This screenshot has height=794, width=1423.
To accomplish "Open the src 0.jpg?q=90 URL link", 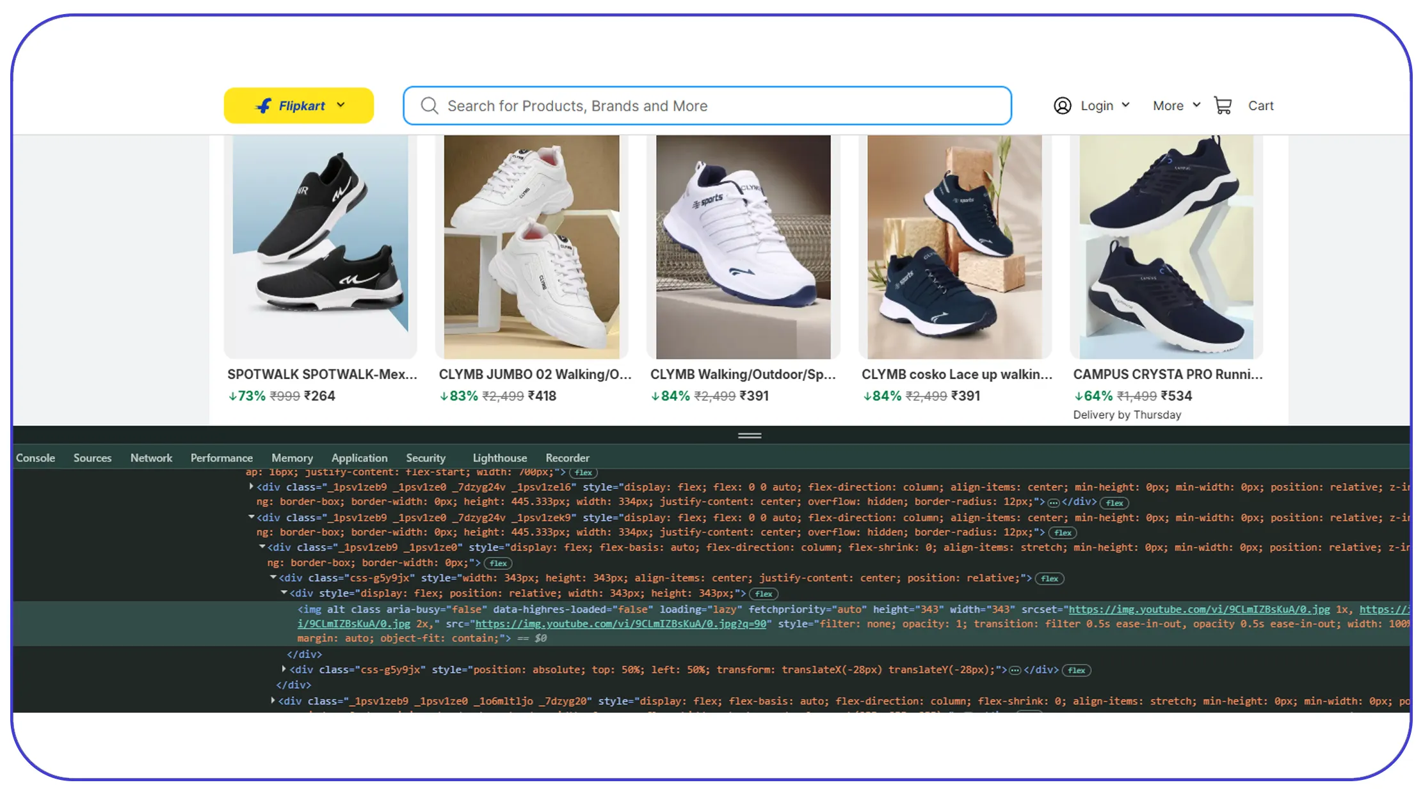I will 620,623.
